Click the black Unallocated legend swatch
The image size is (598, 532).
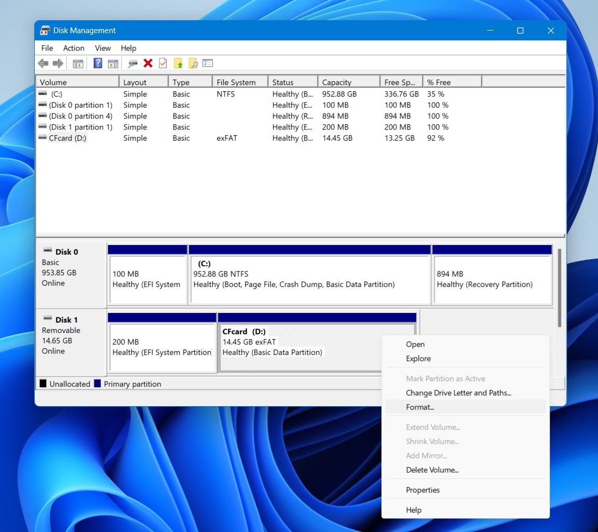click(x=43, y=383)
